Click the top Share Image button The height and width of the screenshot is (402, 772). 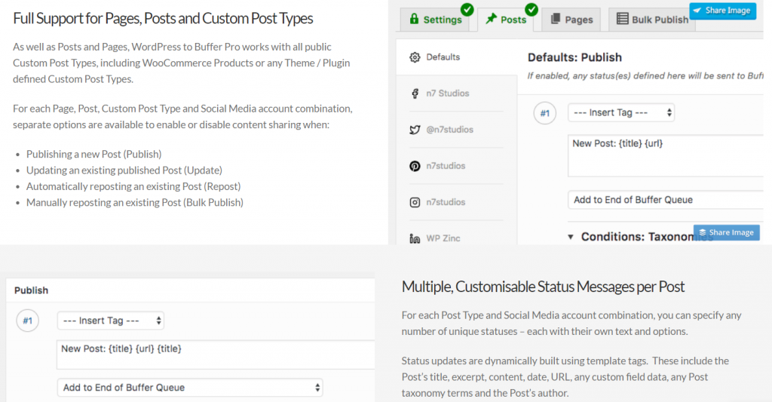click(x=723, y=11)
